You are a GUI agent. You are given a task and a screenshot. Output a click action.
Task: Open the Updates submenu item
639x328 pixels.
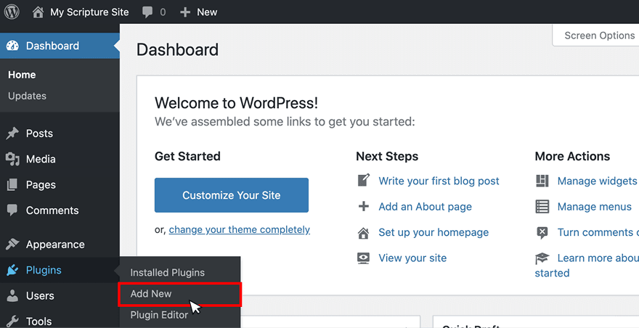[28, 97]
